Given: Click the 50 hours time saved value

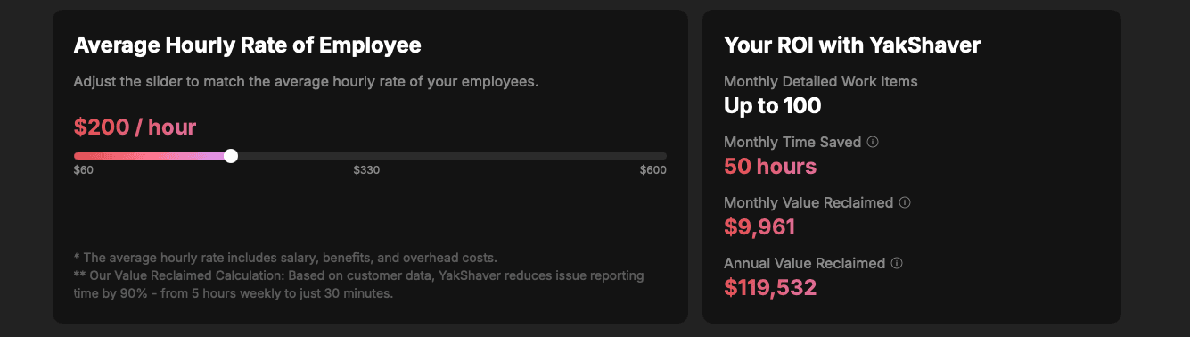Looking at the screenshot, I should 770,167.
